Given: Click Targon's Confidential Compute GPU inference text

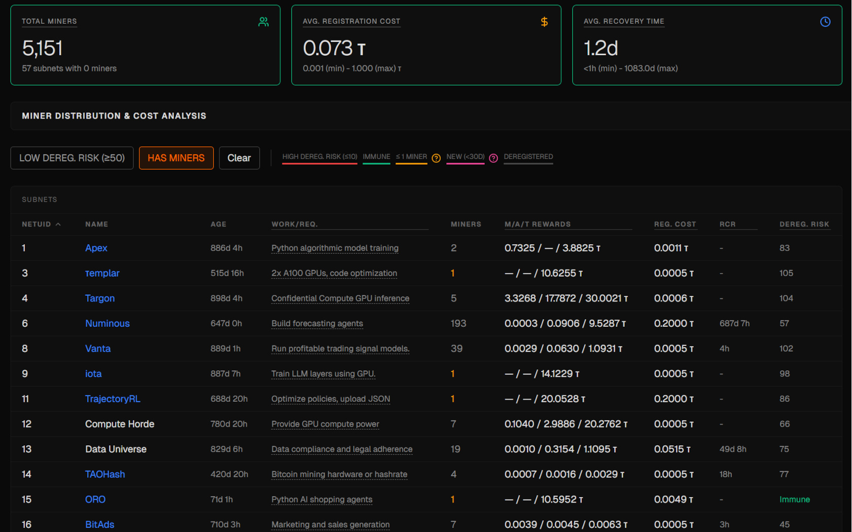Looking at the screenshot, I should (x=340, y=298).
